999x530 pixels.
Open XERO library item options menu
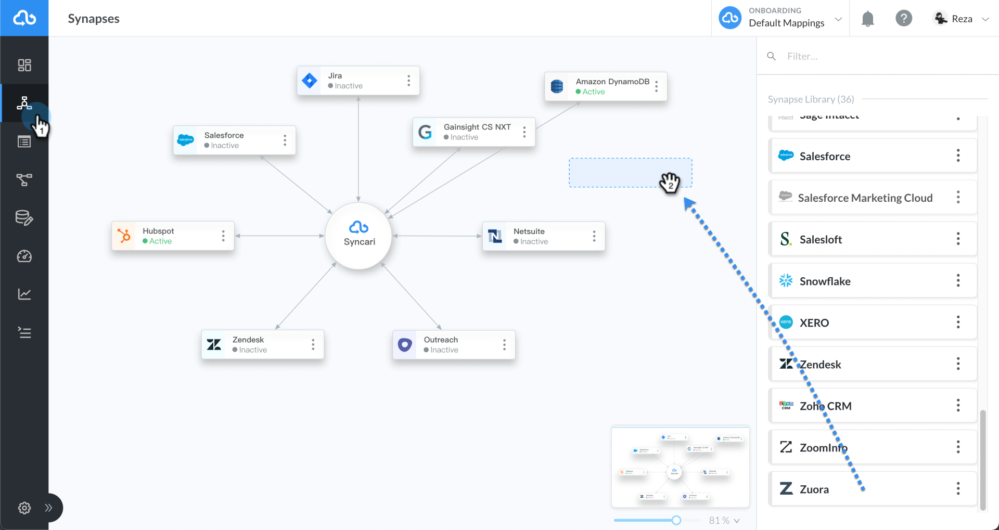point(958,322)
